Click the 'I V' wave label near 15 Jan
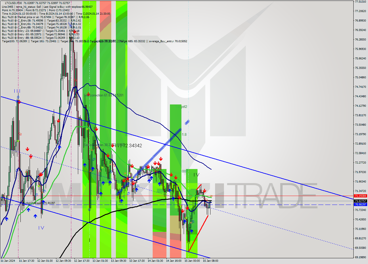The width and height of the screenshot is (368, 264). click(196, 174)
